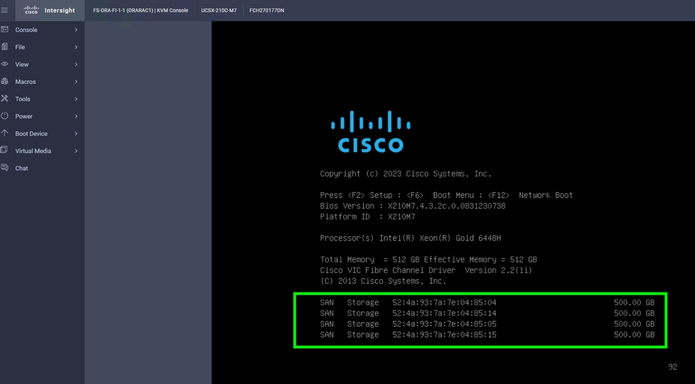
Task: Open the Virtual Media menu item
Action: click(42, 150)
